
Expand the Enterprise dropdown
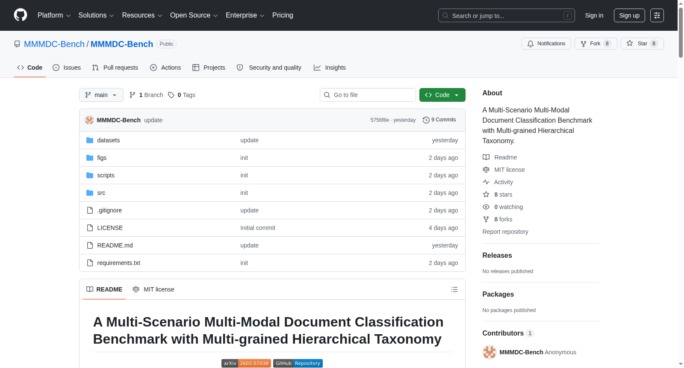(x=245, y=15)
